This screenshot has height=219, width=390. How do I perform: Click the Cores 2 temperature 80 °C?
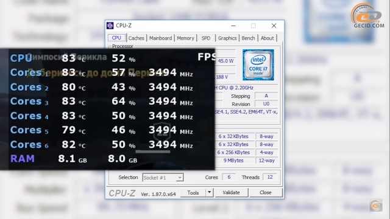[x=74, y=87]
